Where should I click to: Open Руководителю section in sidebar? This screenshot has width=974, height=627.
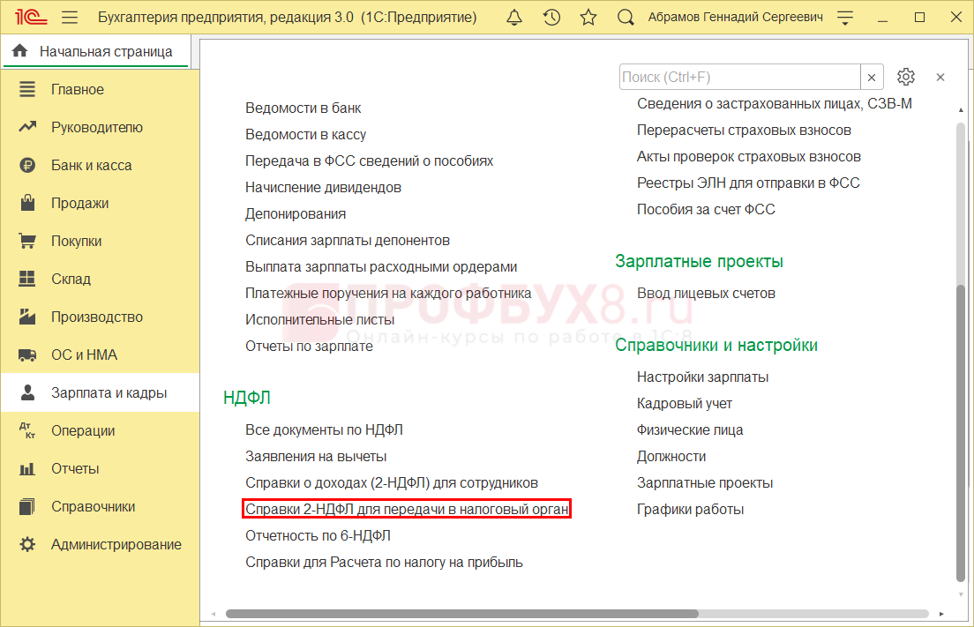(96, 127)
